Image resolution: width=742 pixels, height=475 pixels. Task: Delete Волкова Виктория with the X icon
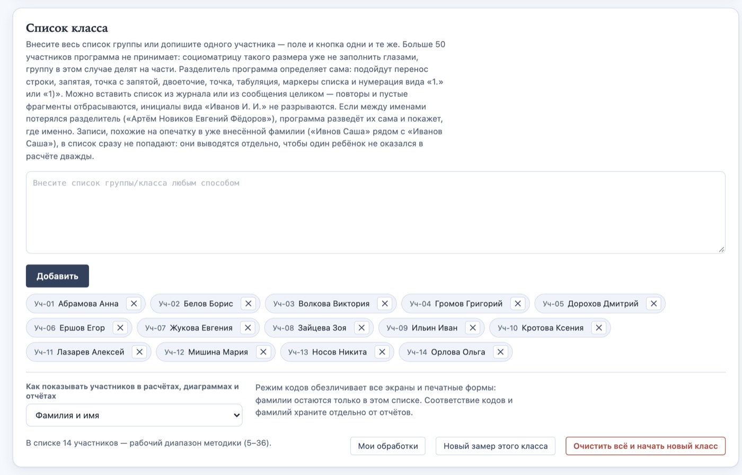coord(385,304)
